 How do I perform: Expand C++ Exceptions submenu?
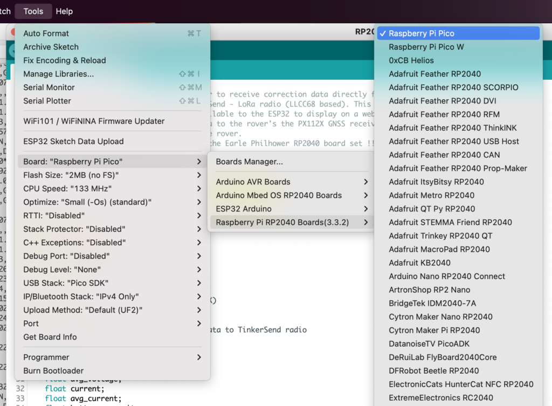(x=112, y=243)
